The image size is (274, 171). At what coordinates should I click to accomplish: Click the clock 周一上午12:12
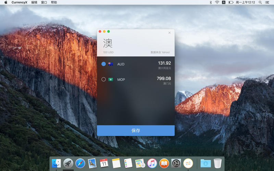245,2
